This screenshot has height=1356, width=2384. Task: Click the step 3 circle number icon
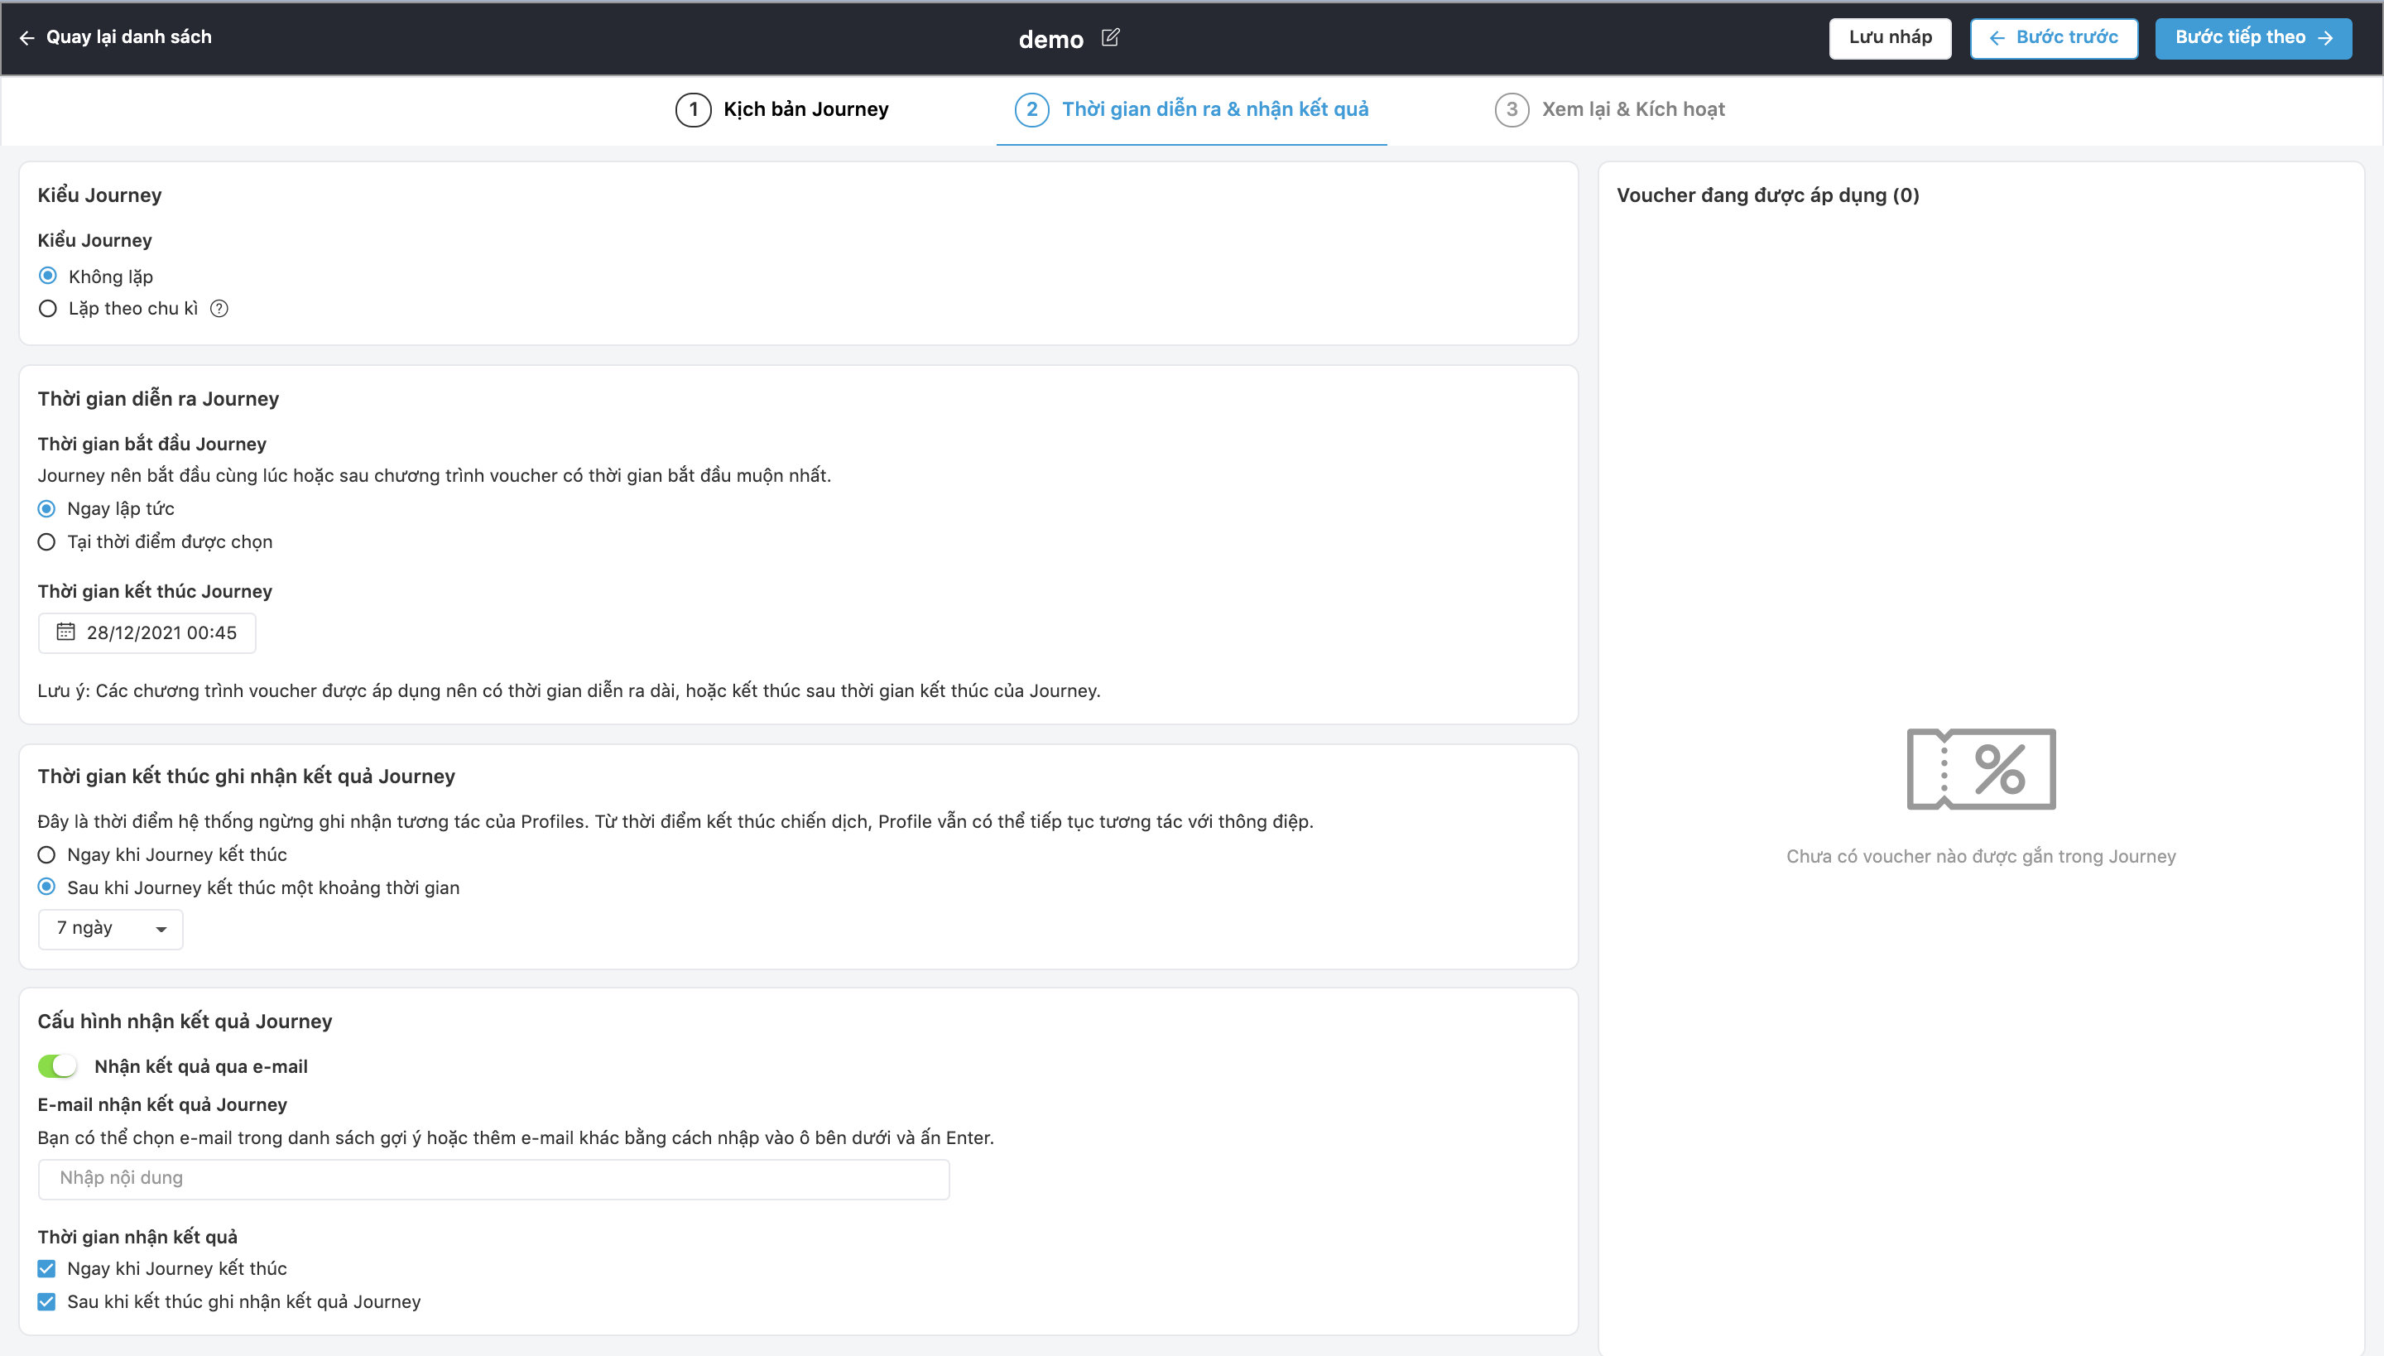[x=1512, y=110]
